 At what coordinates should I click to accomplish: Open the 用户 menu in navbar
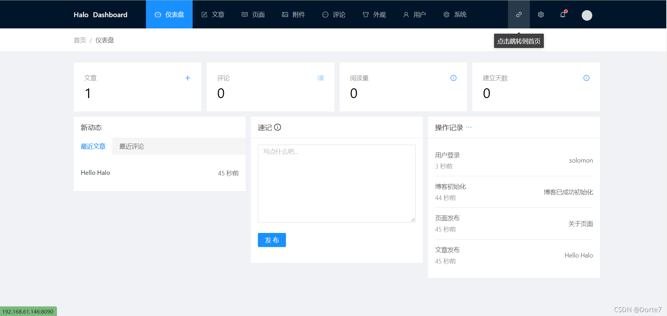tap(415, 14)
